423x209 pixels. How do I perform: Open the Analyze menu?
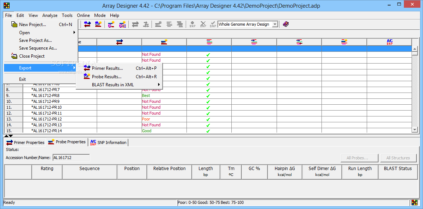(50, 15)
